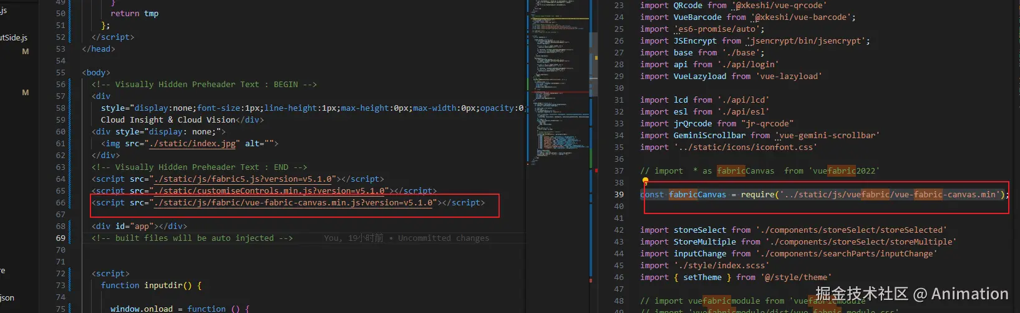
Task: Click the 'import VueBarcode' line
Action: [748, 17]
